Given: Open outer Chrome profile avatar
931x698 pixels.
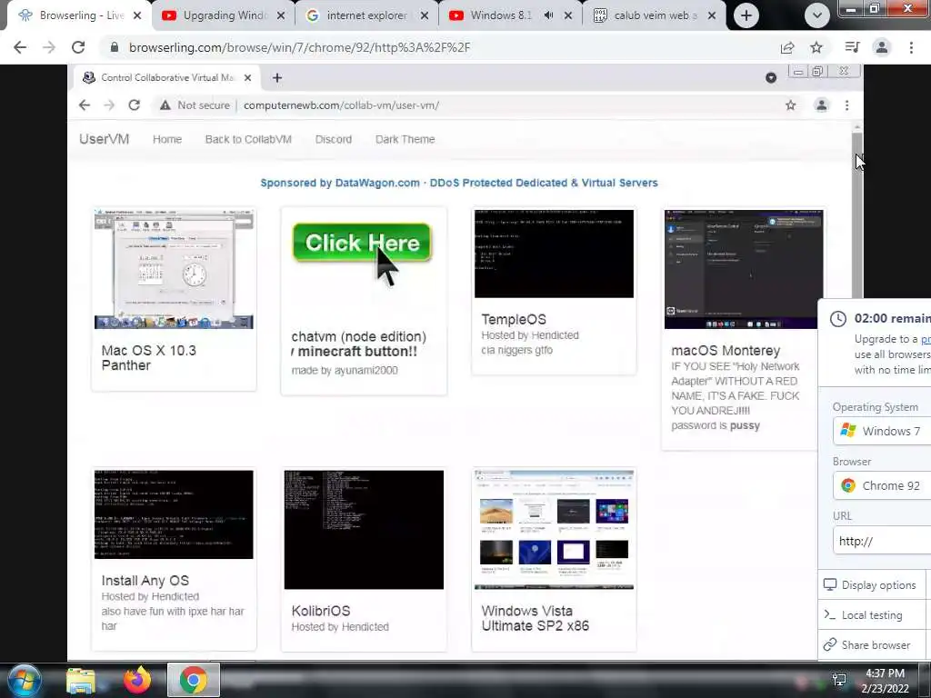Looking at the screenshot, I should click(x=882, y=47).
